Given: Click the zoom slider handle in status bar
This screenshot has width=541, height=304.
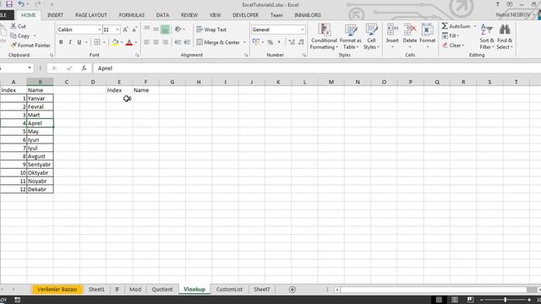Looking at the screenshot, I should (x=505, y=300).
